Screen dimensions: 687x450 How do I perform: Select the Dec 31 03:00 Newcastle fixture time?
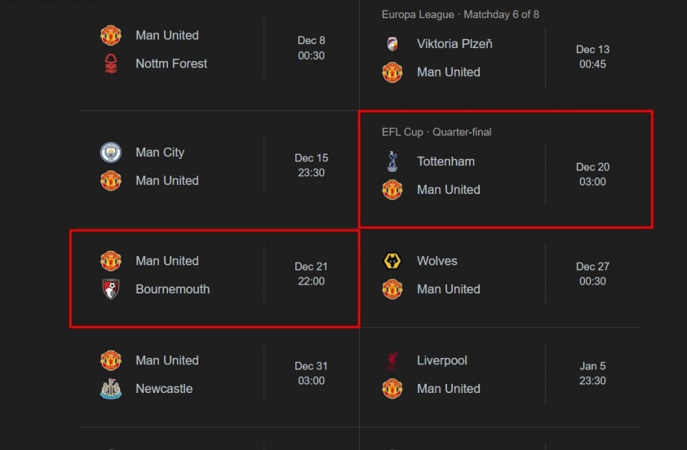(311, 373)
